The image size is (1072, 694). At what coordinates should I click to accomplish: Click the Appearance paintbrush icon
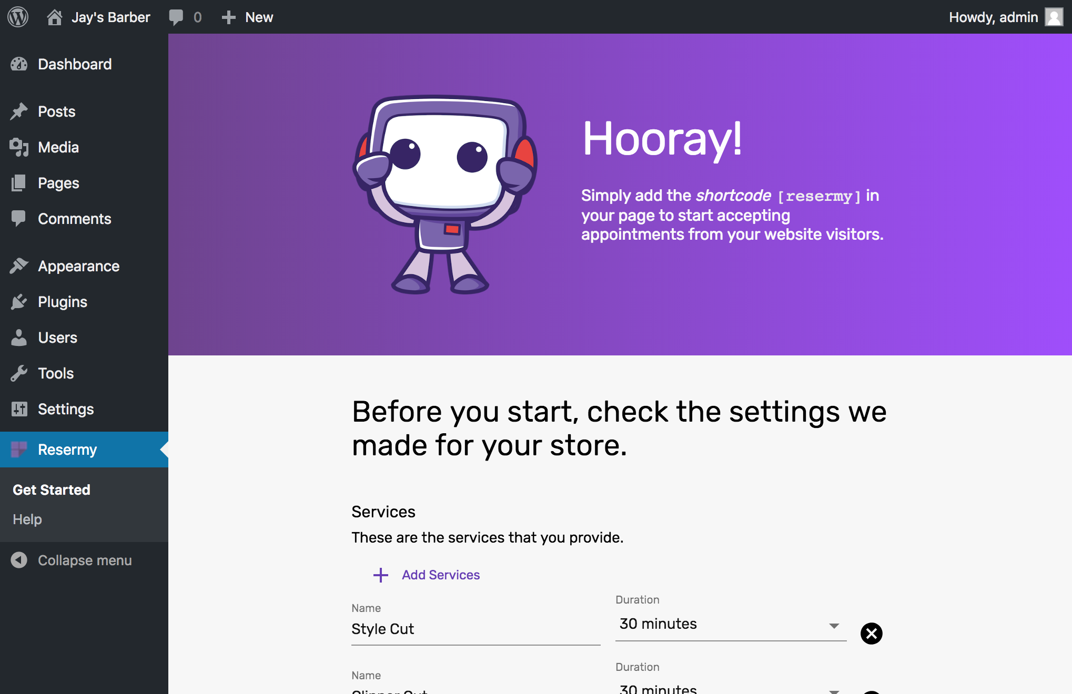click(x=19, y=266)
